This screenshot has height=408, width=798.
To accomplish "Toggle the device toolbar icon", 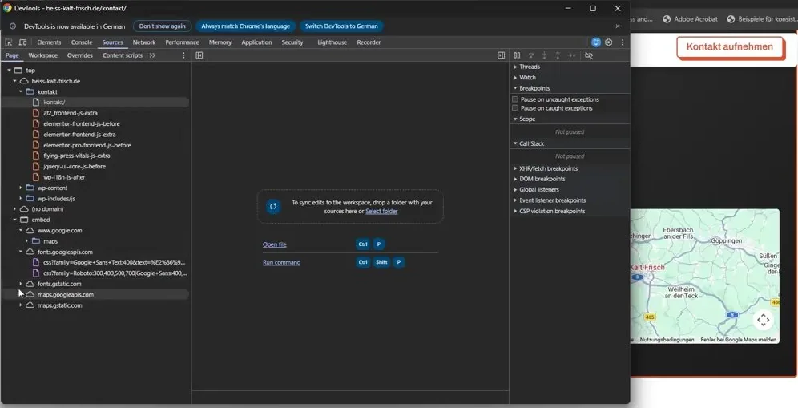I will pos(23,42).
